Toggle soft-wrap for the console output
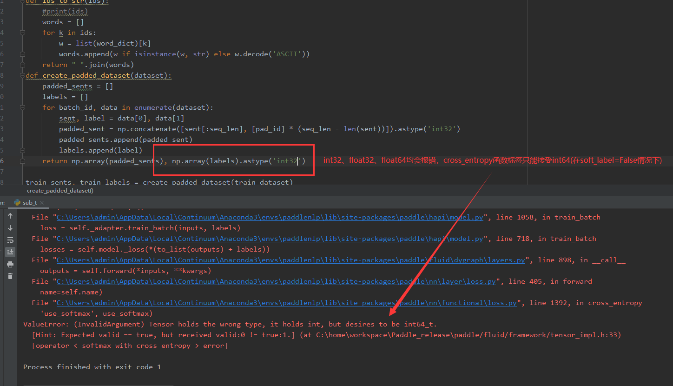Screen dimensions: 673x386 pos(10,240)
